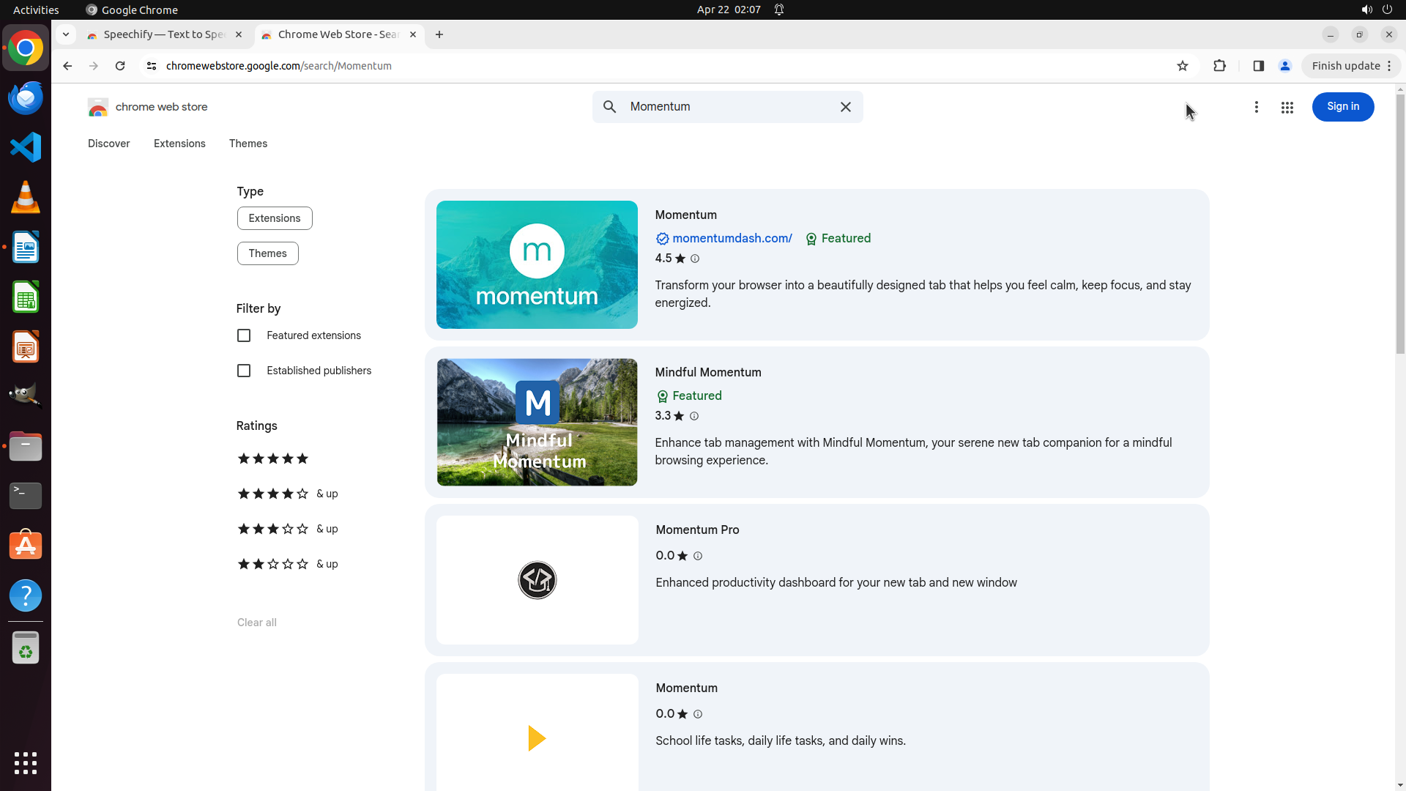1406x791 pixels.
Task: Open the momentumdash.com link
Action: pyautogui.click(x=732, y=239)
